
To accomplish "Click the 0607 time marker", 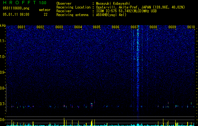I will pos(134,27).
